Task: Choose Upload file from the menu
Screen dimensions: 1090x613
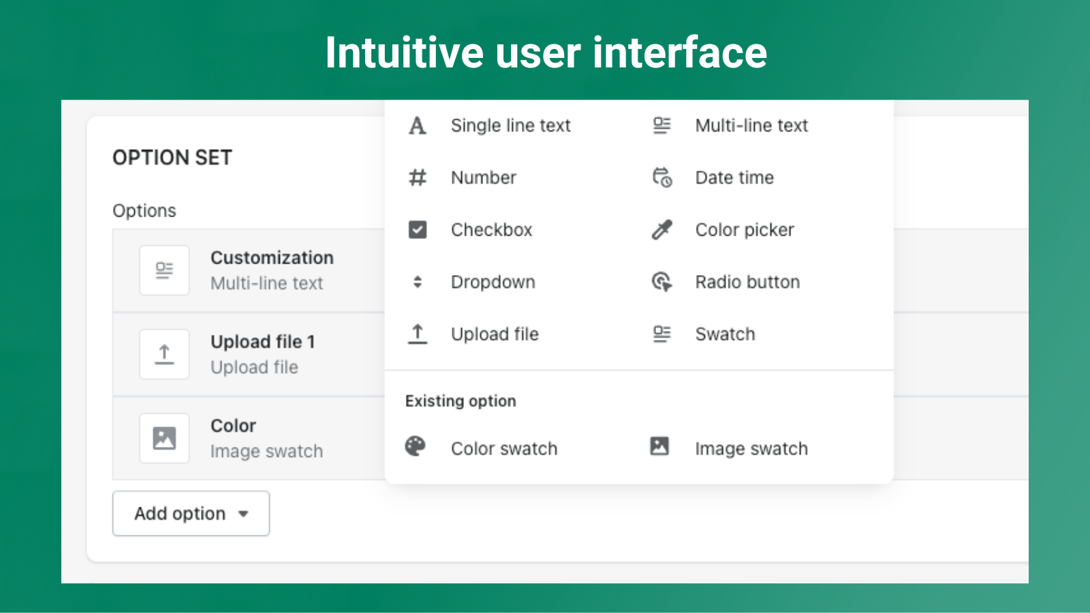Action: click(x=495, y=334)
